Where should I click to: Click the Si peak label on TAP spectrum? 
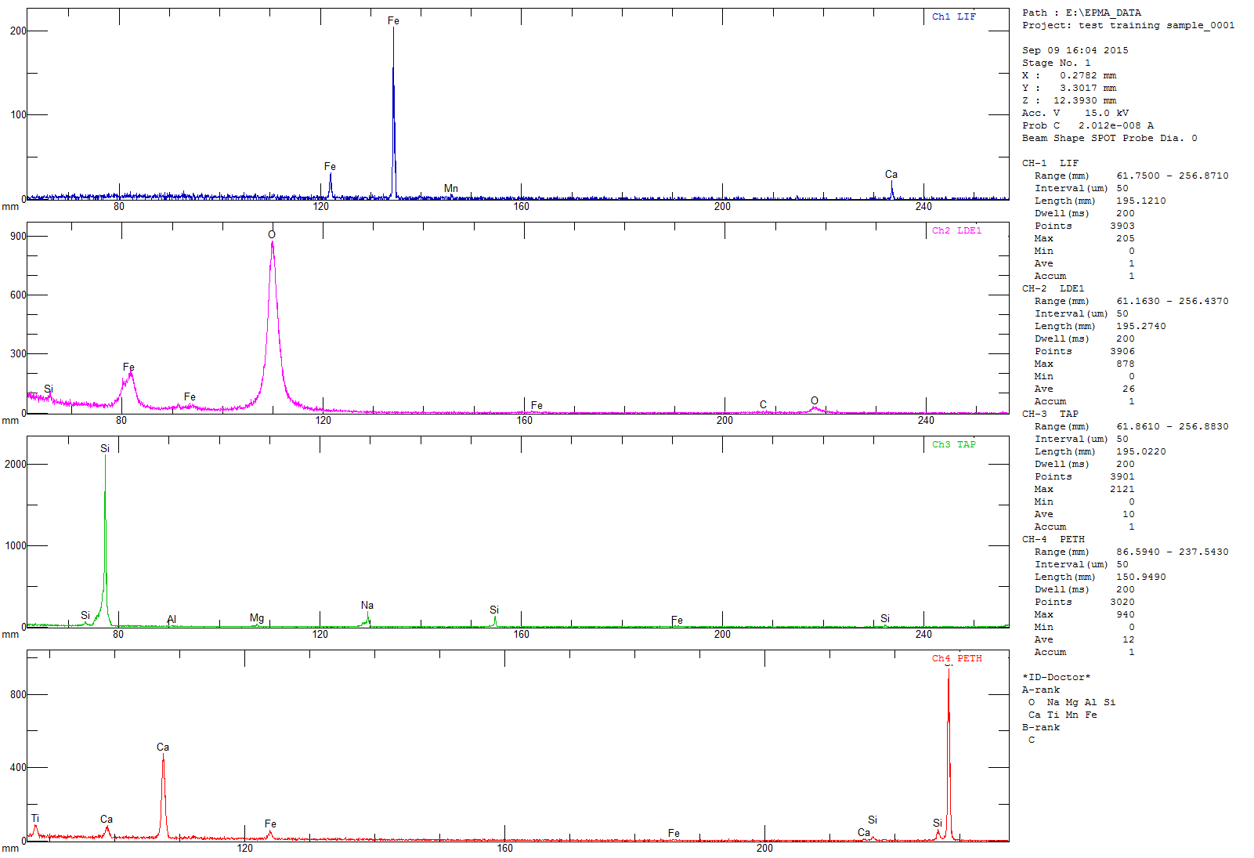pos(104,447)
